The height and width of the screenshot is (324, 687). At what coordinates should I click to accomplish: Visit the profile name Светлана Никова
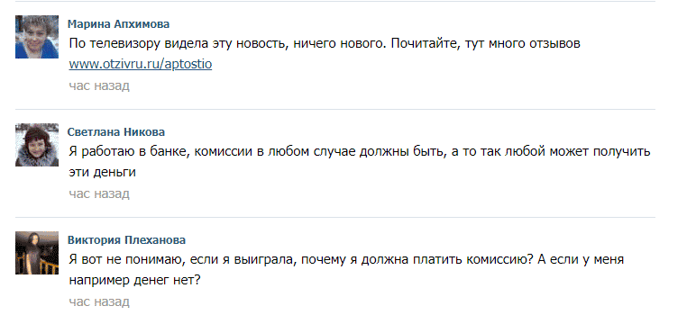(116, 132)
